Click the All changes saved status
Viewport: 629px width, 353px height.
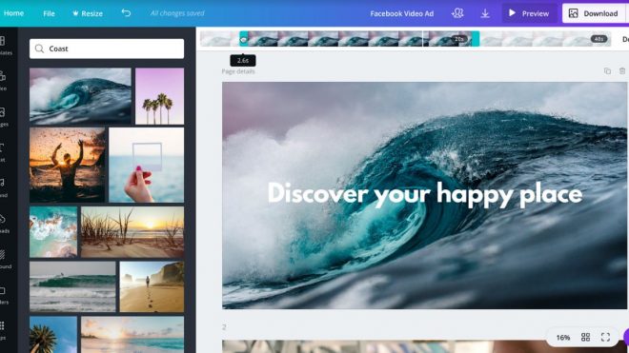(177, 13)
